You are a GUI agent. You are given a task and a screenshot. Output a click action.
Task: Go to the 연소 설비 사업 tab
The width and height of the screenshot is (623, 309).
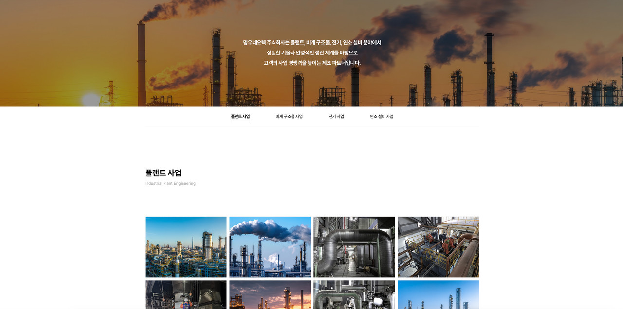(x=382, y=117)
